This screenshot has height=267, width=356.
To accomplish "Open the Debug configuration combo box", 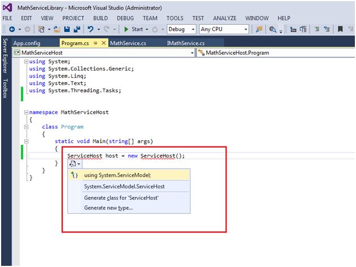I will pyautogui.click(x=181, y=29).
